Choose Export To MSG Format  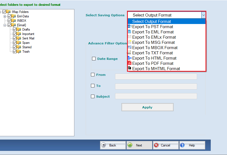pyautogui.click(x=167, y=42)
